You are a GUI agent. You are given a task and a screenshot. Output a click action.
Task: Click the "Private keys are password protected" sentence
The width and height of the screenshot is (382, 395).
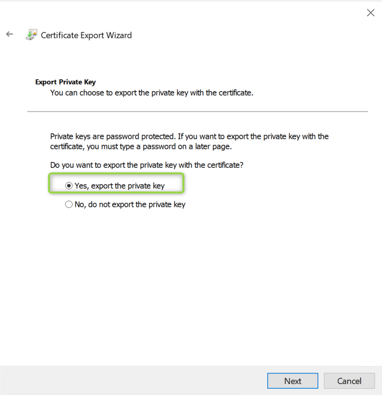click(189, 136)
